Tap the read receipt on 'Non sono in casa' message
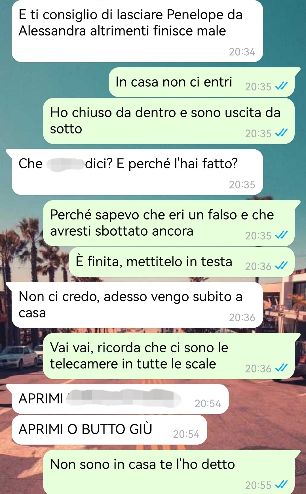This screenshot has width=306, height=494. pos(282,484)
